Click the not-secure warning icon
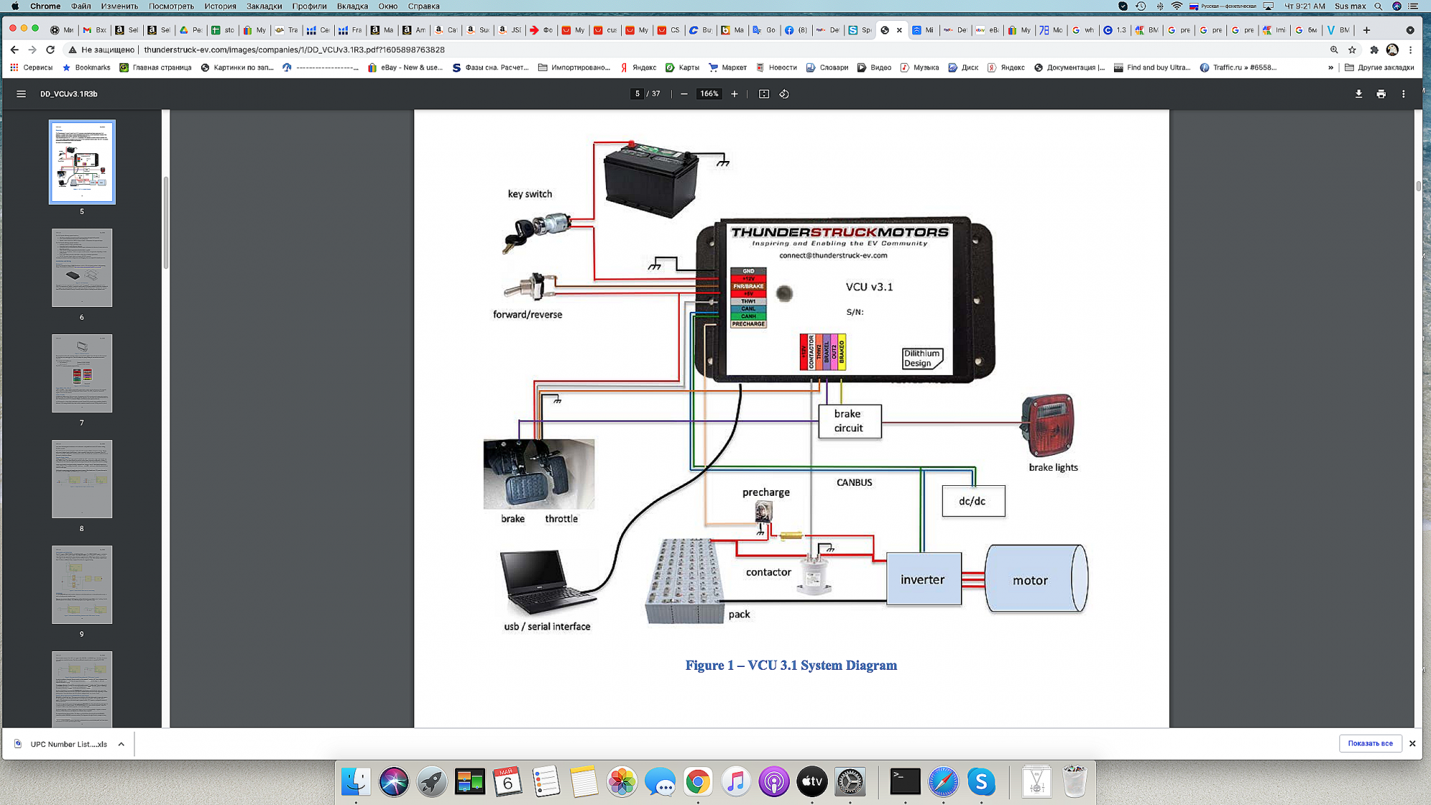1431x805 pixels. click(x=72, y=49)
